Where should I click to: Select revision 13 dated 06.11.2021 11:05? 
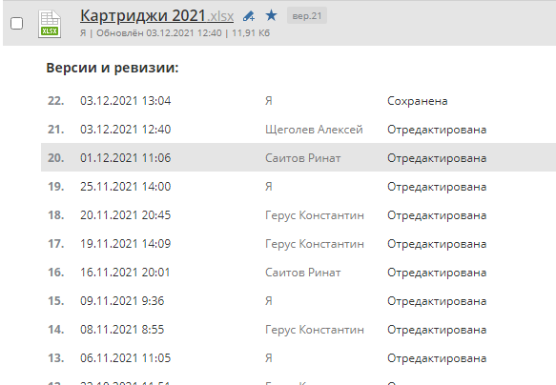pos(299,358)
